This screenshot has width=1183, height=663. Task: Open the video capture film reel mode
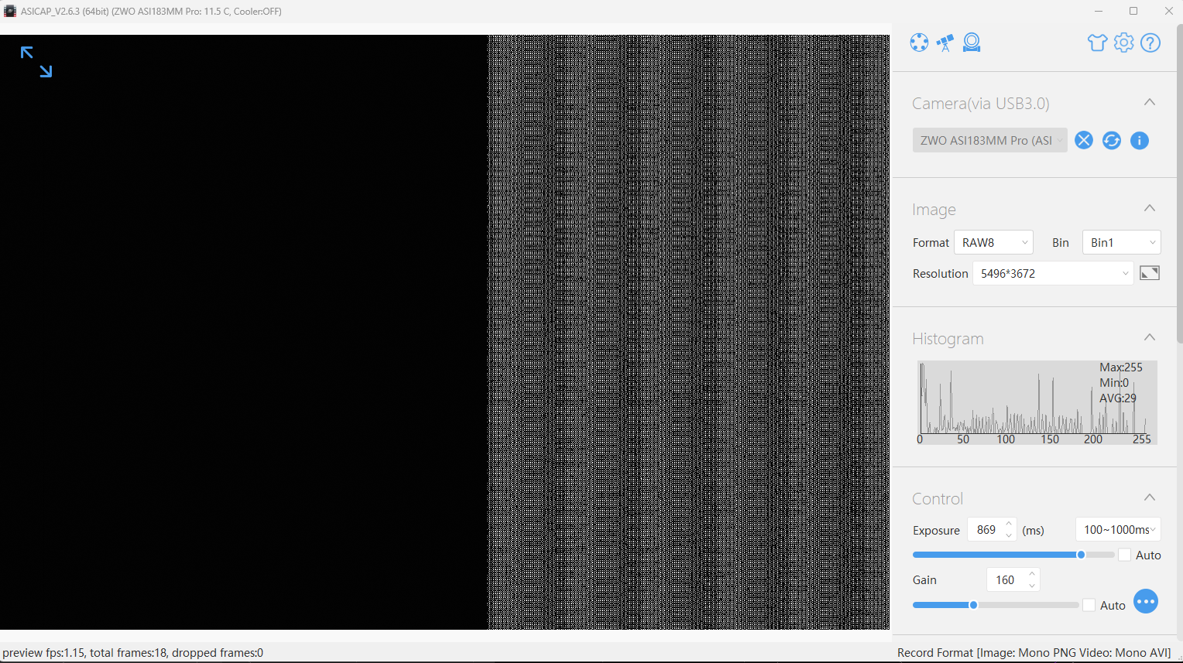tap(919, 43)
